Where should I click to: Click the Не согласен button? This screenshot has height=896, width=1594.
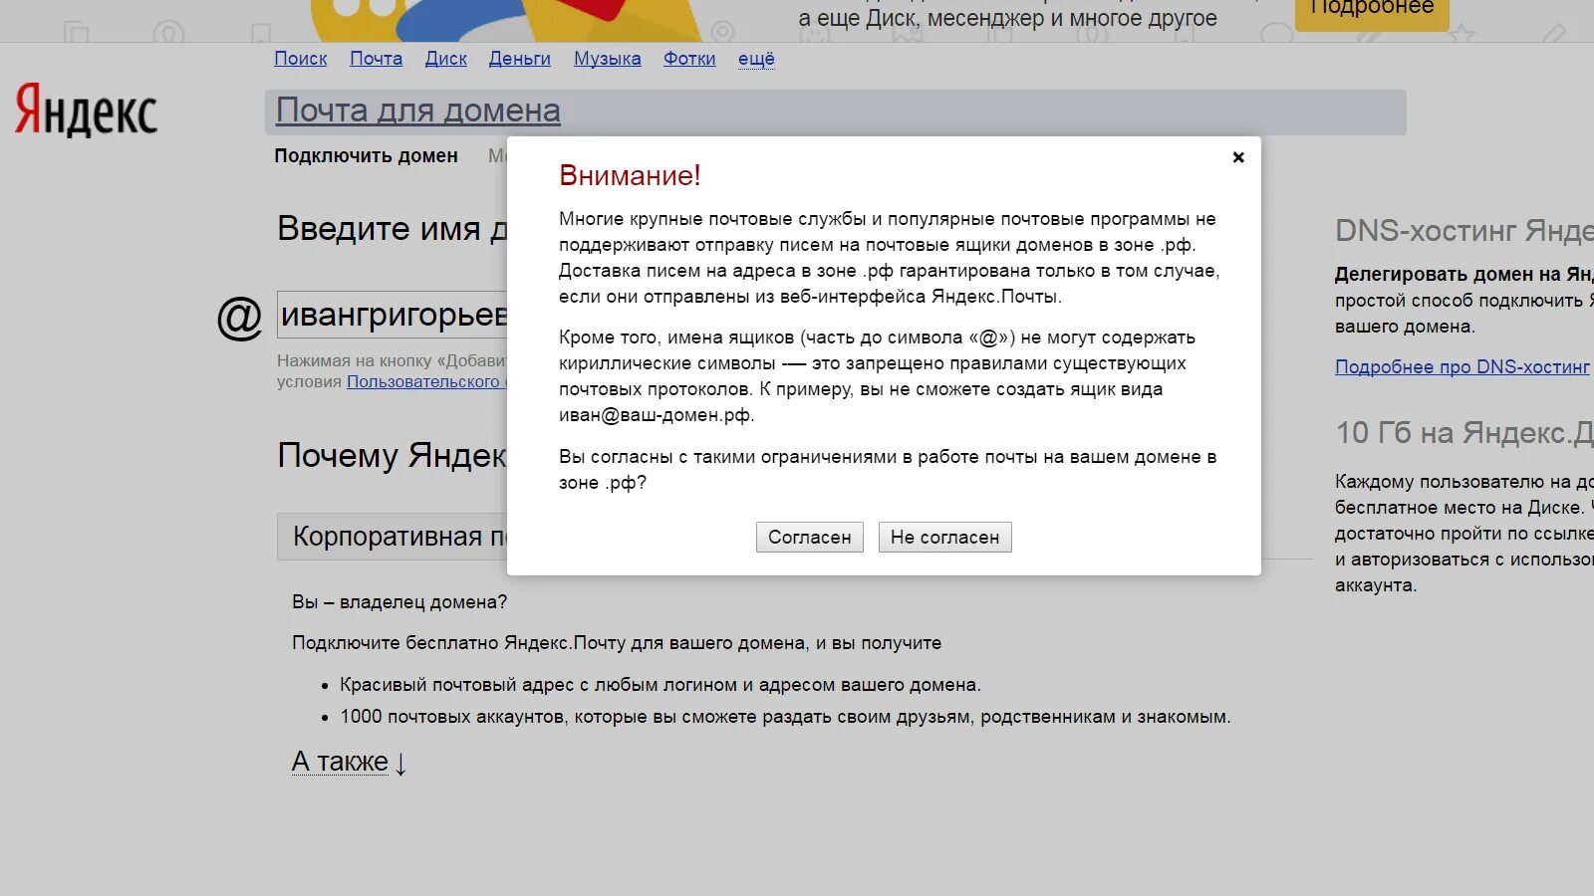point(944,538)
